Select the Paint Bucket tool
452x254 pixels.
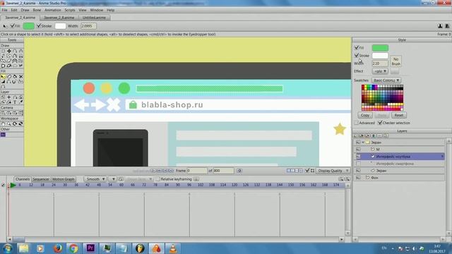click(15, 77)
